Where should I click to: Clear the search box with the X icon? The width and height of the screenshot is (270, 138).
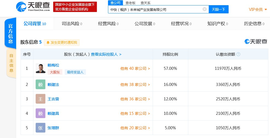(204, 9)
